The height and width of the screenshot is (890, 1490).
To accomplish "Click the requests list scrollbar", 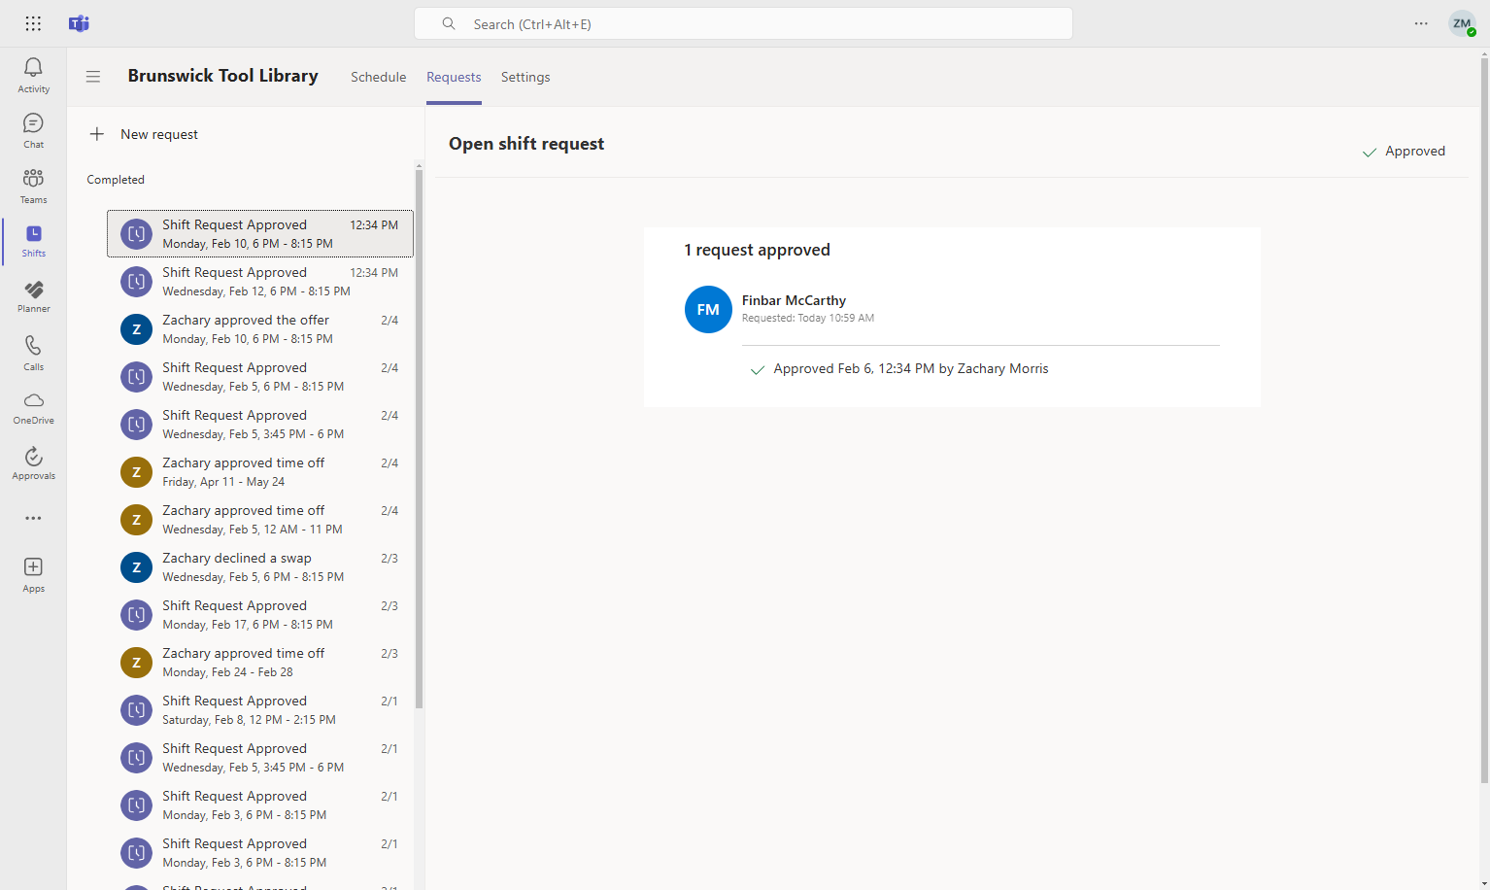I will tap(419, 437).
